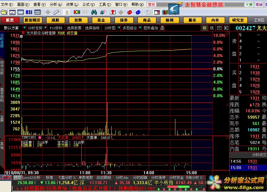Open the 公式(U) menu
Image resolution: width=267 pixels, height=192 pixels.
(x=89, y=5)
